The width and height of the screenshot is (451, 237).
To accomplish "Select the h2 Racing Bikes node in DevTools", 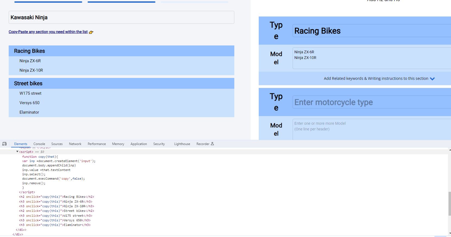I will [x=57, y=197].
